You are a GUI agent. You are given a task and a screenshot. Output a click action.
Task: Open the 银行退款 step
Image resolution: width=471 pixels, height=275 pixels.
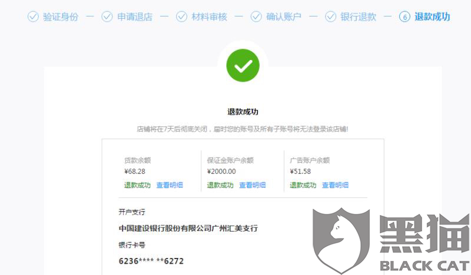click(358, 17)
